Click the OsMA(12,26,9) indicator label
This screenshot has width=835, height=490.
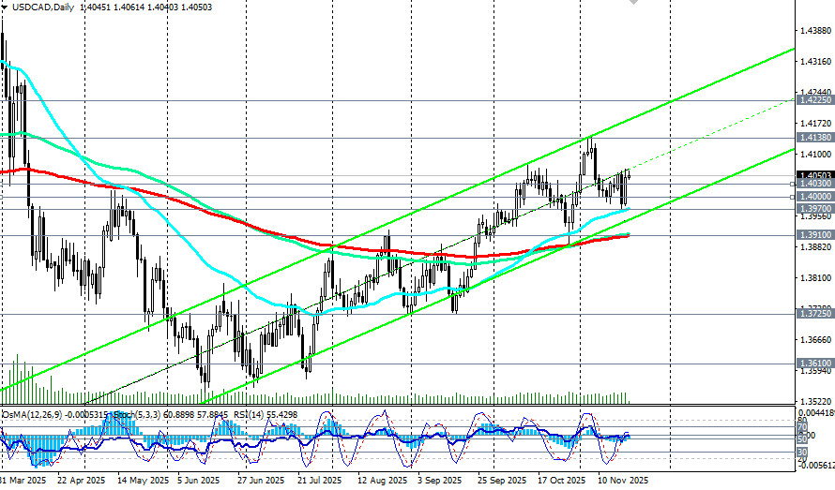(30, 414)
